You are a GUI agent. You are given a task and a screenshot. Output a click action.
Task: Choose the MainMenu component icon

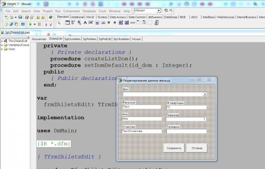click(73, 23)
